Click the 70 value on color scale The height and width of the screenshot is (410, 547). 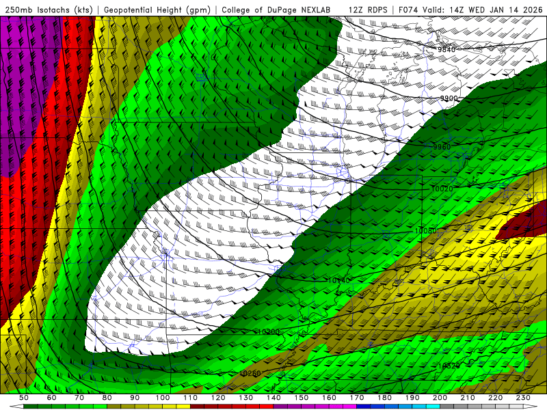(79, 398)
